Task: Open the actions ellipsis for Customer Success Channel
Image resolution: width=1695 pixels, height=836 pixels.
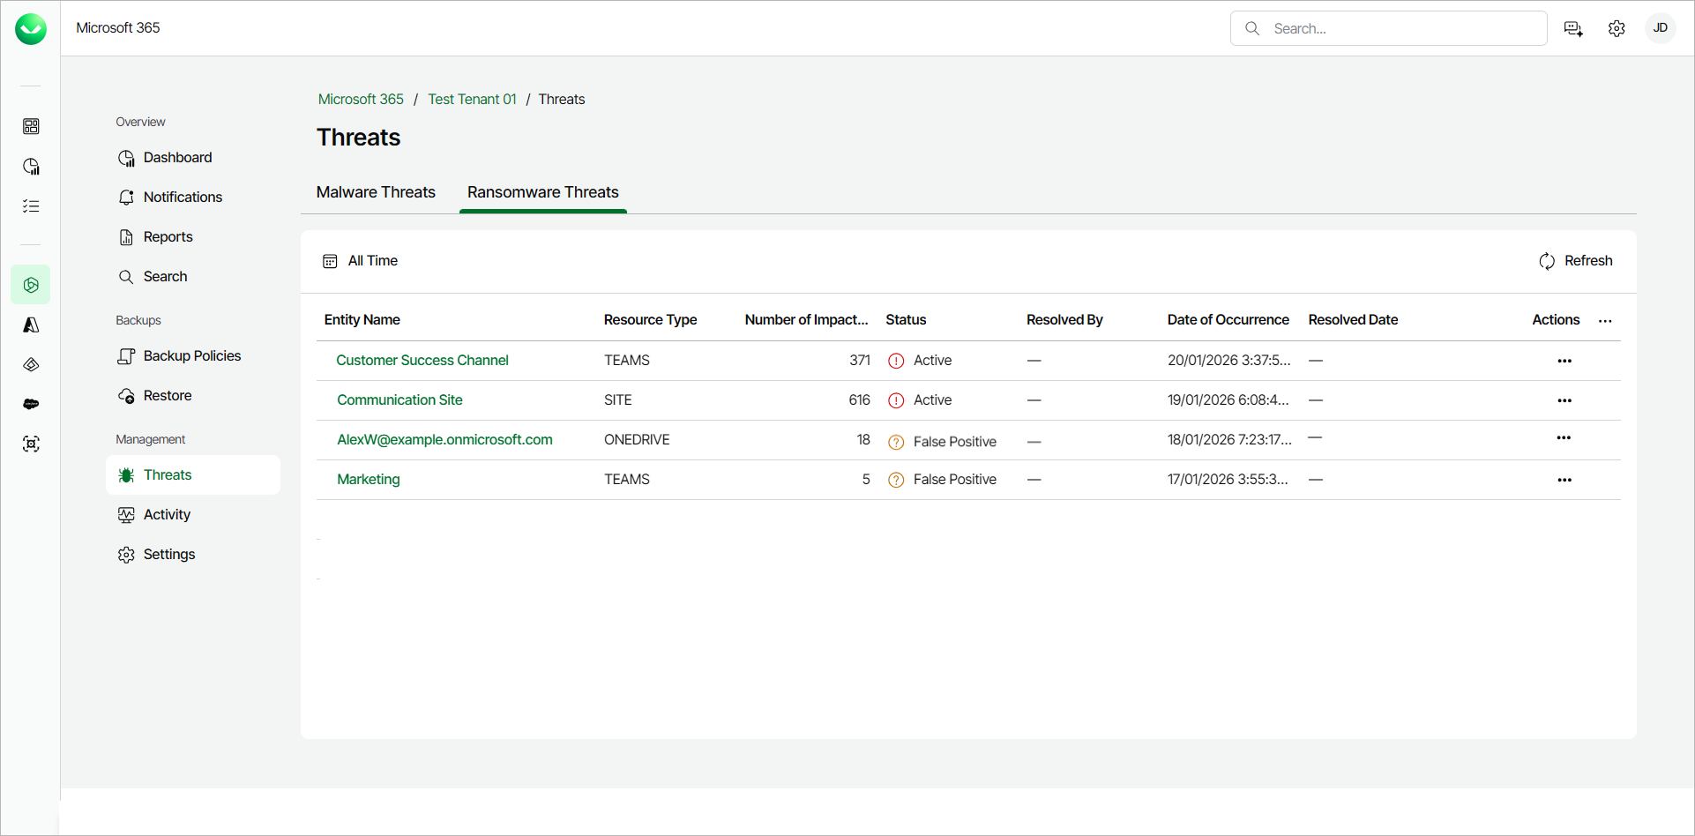Action: point(1565,361)
